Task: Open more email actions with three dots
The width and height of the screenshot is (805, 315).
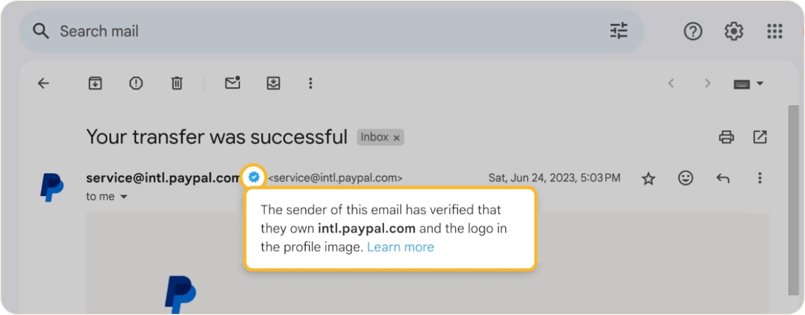Action: pos(310,83)
